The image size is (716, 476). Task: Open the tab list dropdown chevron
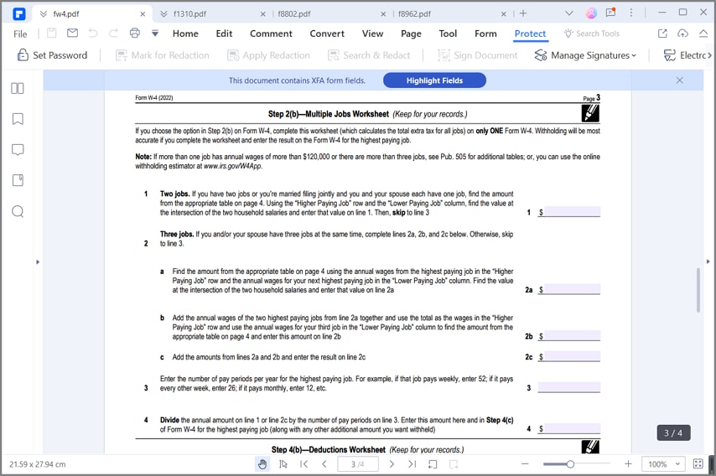569,13
